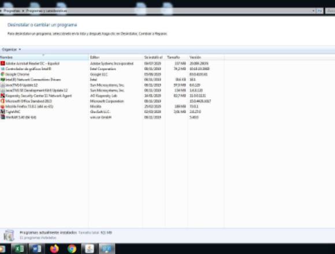Click the Kaspersky Security Center Network Agent icon
Screen dimensions: 335x254
pyautogui.click(x=2, y=96)
